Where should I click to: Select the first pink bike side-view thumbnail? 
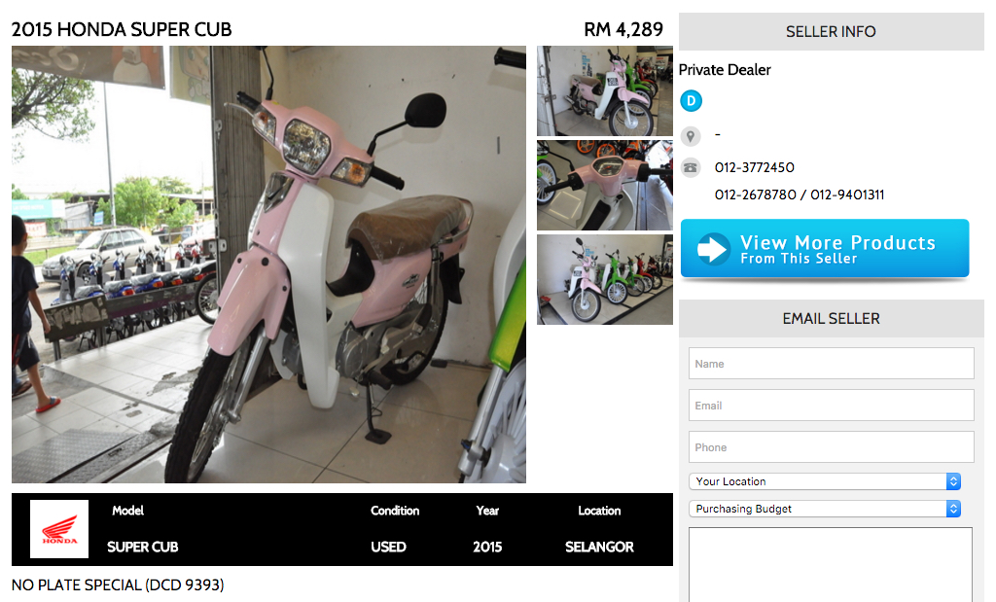pyautogui.click(x=605, y=90)
